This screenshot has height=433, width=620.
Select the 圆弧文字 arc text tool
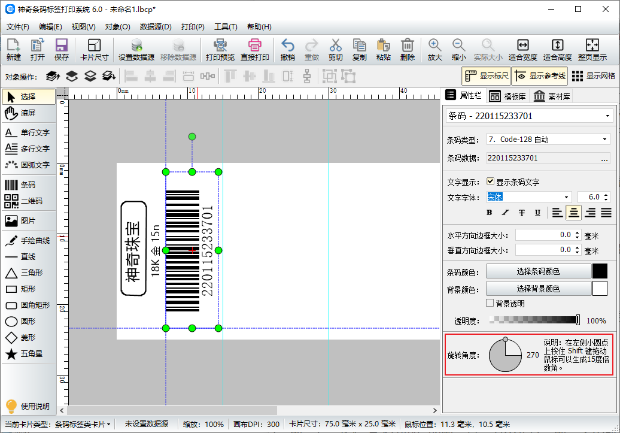[28, 165]
